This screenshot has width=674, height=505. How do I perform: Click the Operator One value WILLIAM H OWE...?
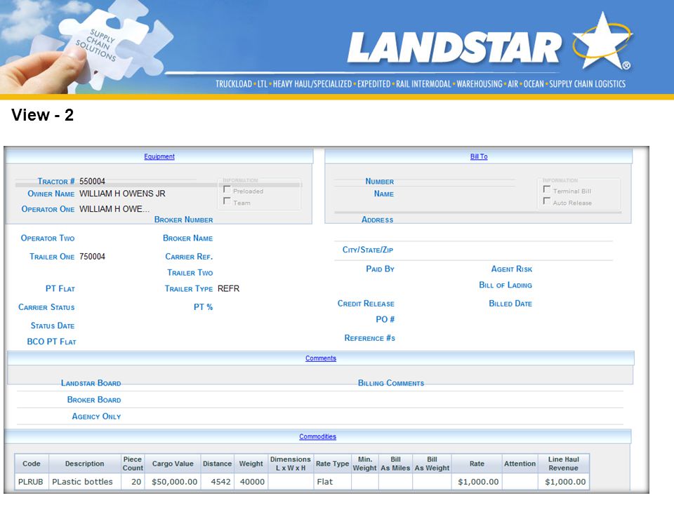pyautogui.click(x=114, y=209)
